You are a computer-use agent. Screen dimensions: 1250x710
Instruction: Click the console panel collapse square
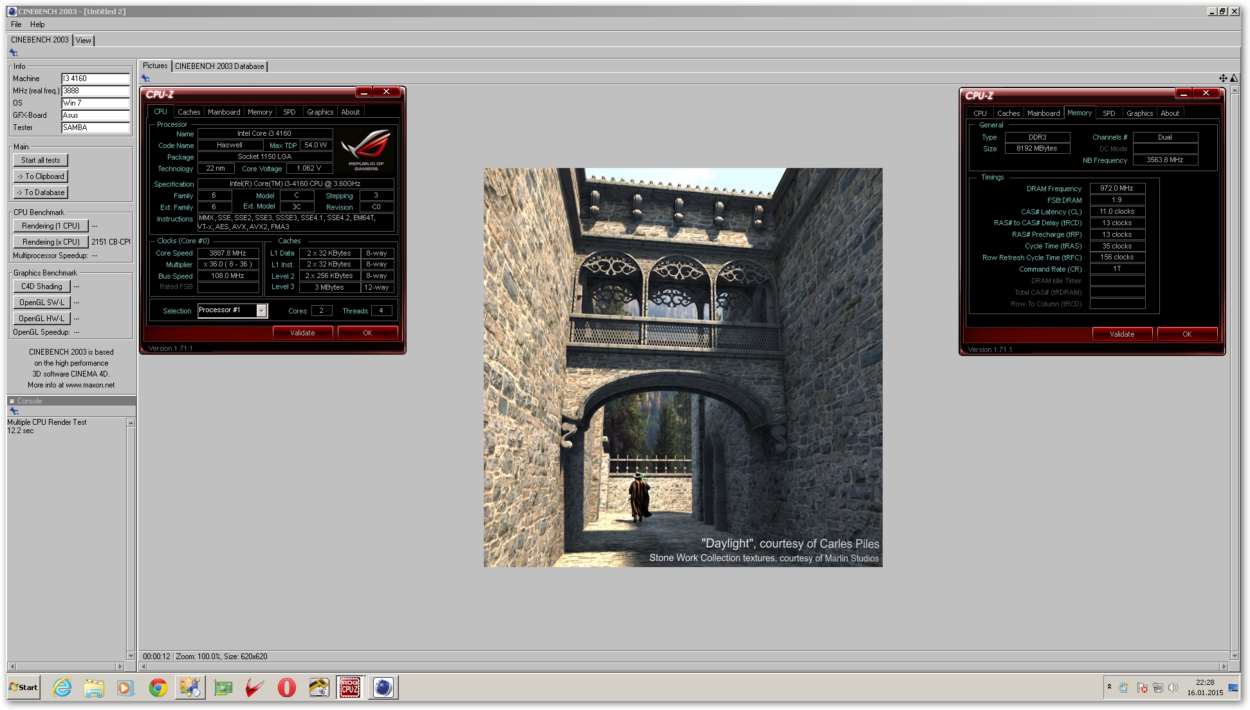12,401
